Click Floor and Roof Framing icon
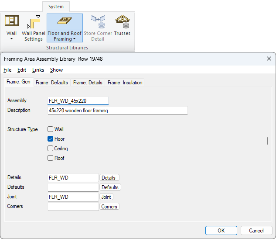Image resolution: width=276 pixels, height=239 pixels. click(65, 21)
